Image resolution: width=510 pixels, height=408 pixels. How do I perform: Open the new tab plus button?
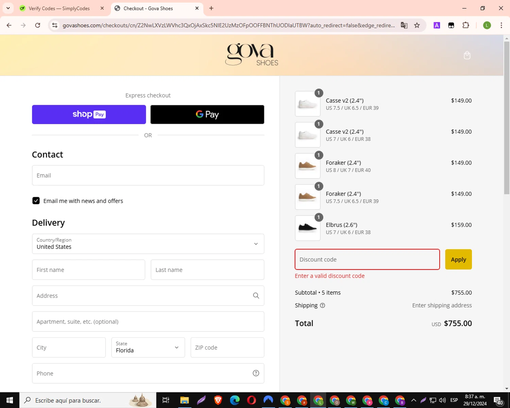pyautogui.click(x=211, y=8)
